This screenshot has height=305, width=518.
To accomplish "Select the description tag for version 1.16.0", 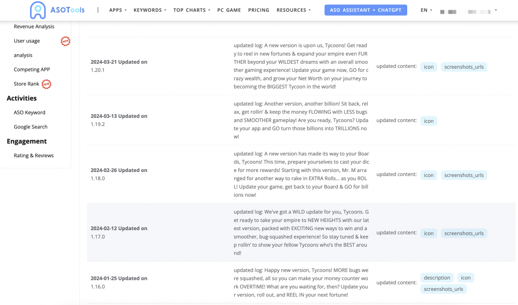I will pyautogui.click(x=437, y=278).
